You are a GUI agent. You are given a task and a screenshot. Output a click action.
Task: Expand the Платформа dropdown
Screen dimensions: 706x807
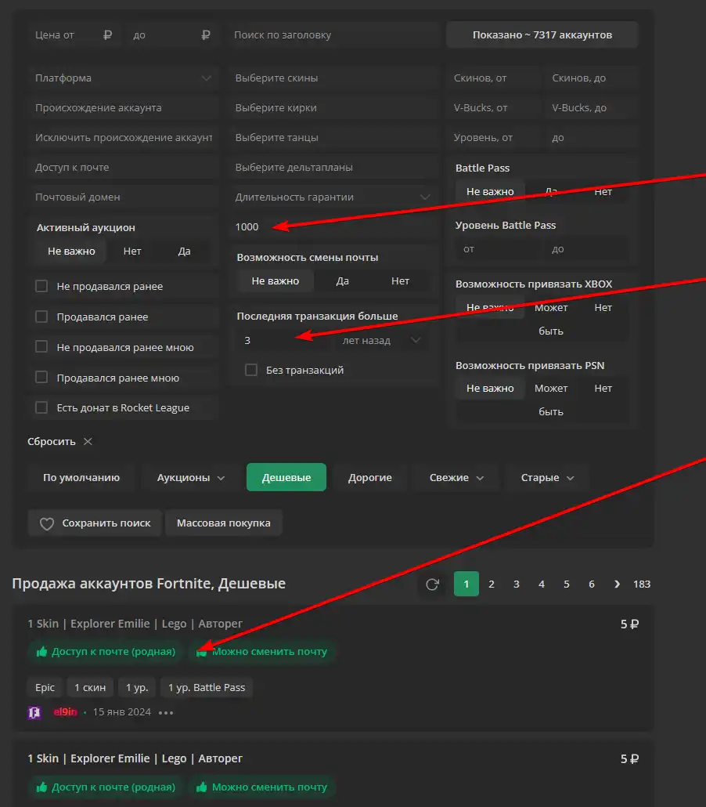(206, 78)
